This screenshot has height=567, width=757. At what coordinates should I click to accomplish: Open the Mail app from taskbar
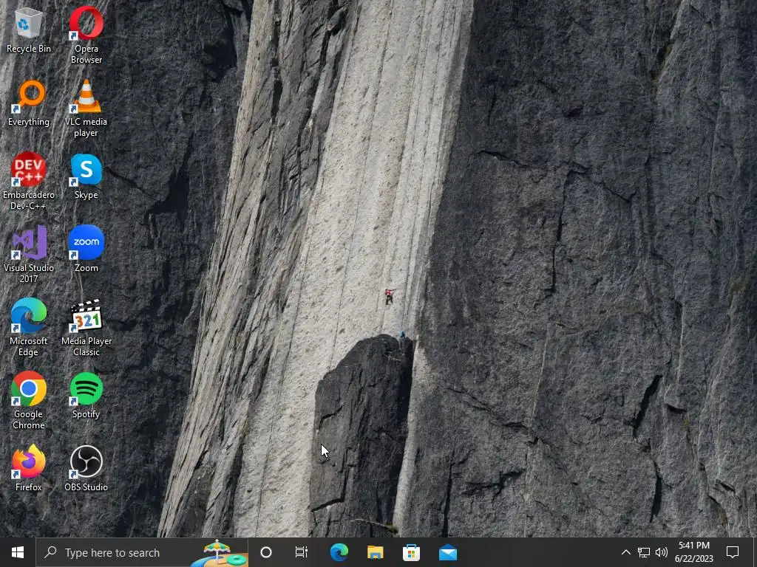tap(447, 552)
